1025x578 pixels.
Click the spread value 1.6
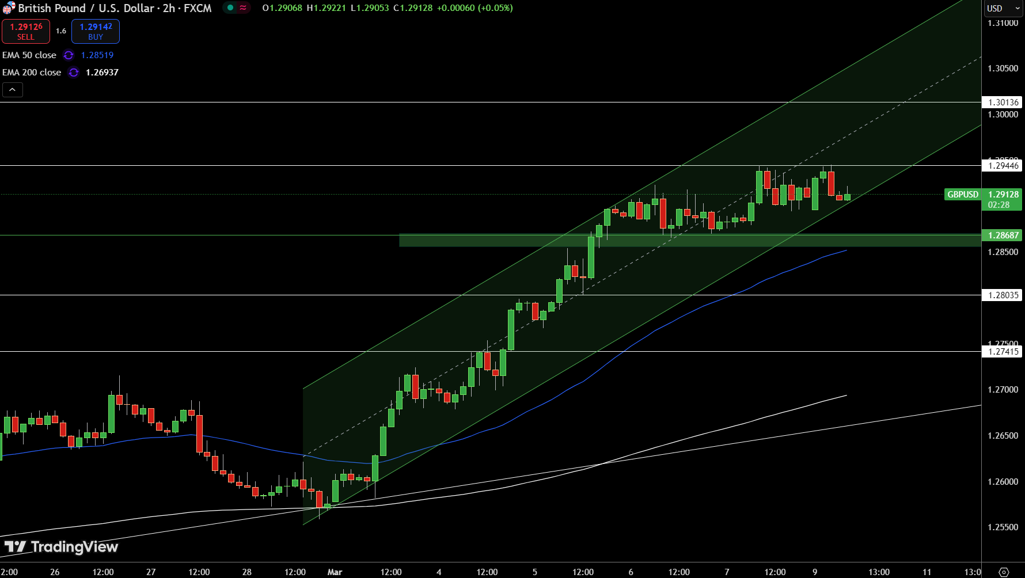click(x=61, y=31)
